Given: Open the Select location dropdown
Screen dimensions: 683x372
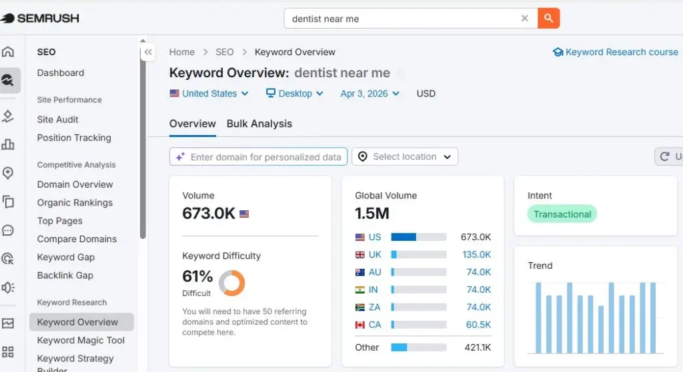Looking at the screenshot, I should [x=405, y=156].
